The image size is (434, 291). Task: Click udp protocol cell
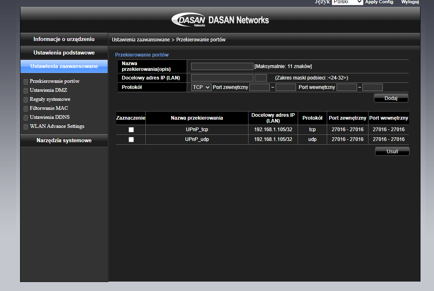pyautogui.click(x=312, y=139)
